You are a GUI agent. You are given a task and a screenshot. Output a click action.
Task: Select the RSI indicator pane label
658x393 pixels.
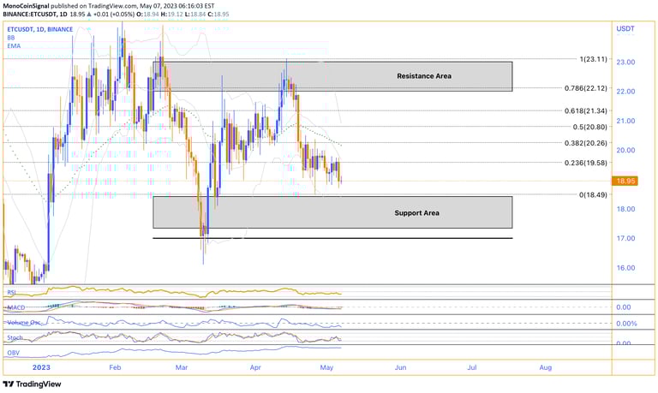point(12,292)
